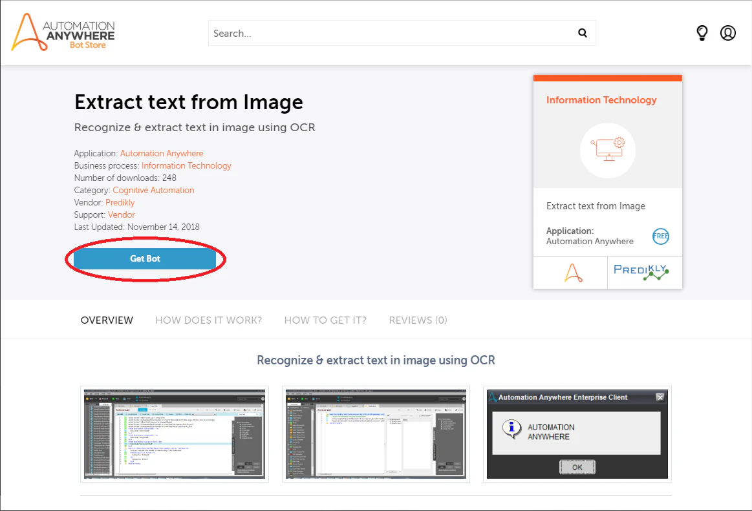Image resolution: width=752 pixels, height=511 pixels.
Task: Click the subtitle under the page heading
Action: pyautogui.click(x=195, y=127)
